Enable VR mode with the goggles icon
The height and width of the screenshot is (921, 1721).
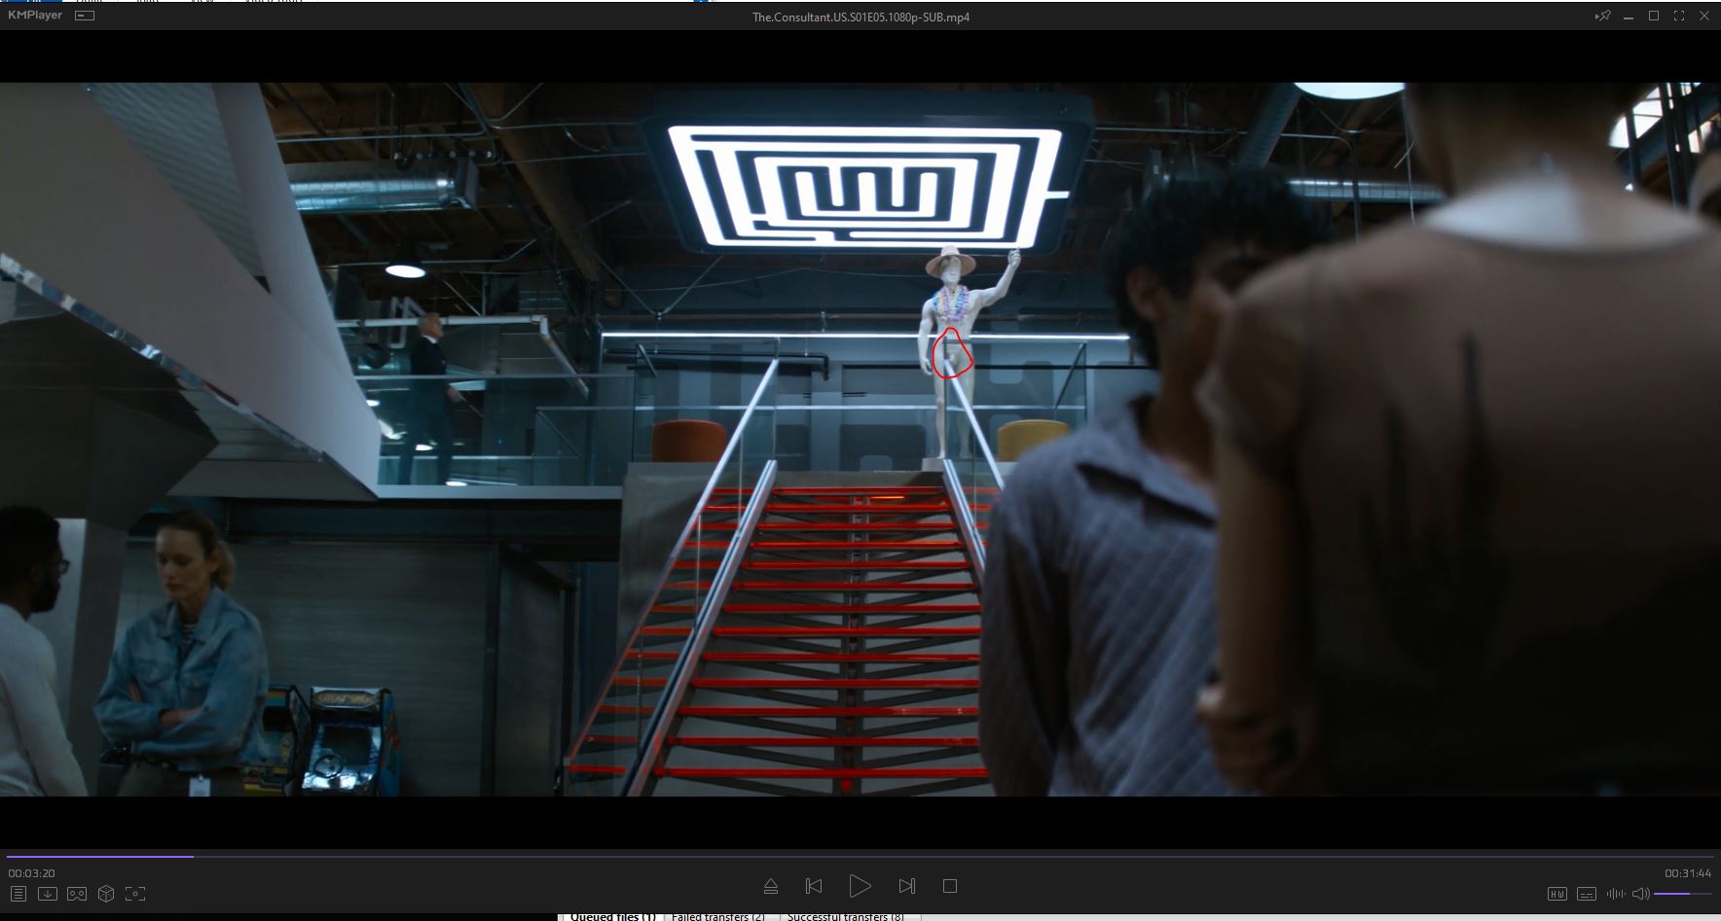[x=77, y=894]
